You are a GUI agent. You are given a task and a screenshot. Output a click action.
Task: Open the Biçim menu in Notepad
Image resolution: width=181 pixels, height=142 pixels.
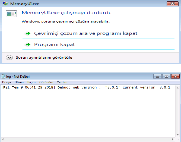[31, 82]
